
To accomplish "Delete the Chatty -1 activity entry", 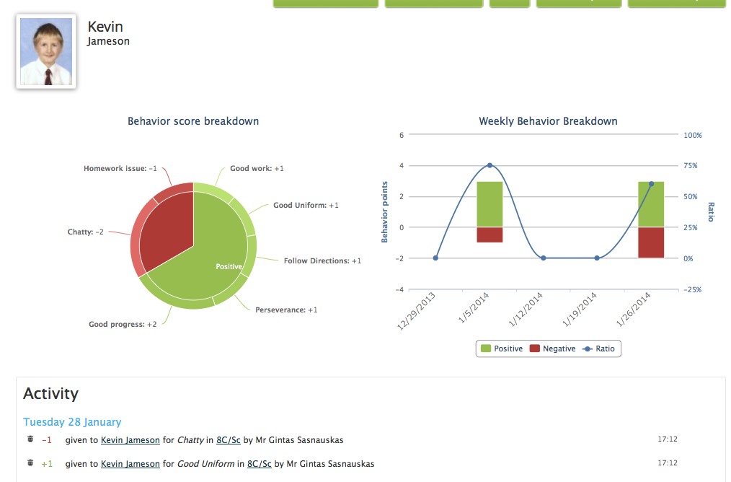I will pos(30,439).
